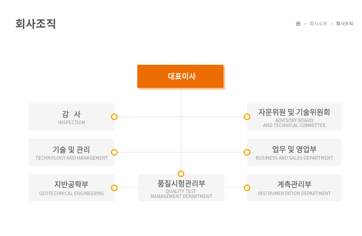Screen dimensions: 362x236
Task: Click the 감사 INSPECTION box
Action: [72, 117]
